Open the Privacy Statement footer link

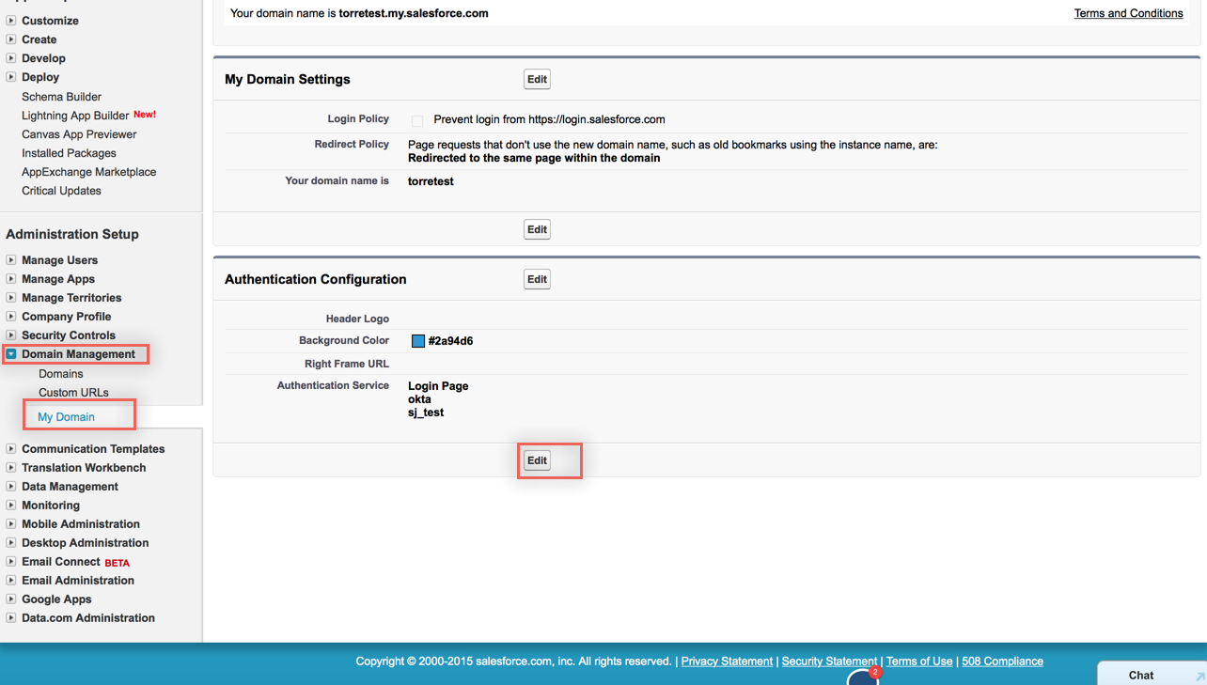pyautogui.click(x=727, y=662)
